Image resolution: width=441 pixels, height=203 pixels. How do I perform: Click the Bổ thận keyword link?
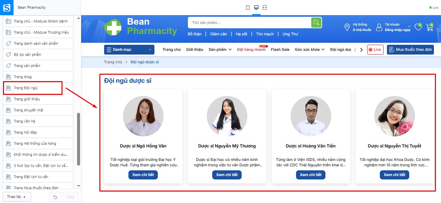195,34
